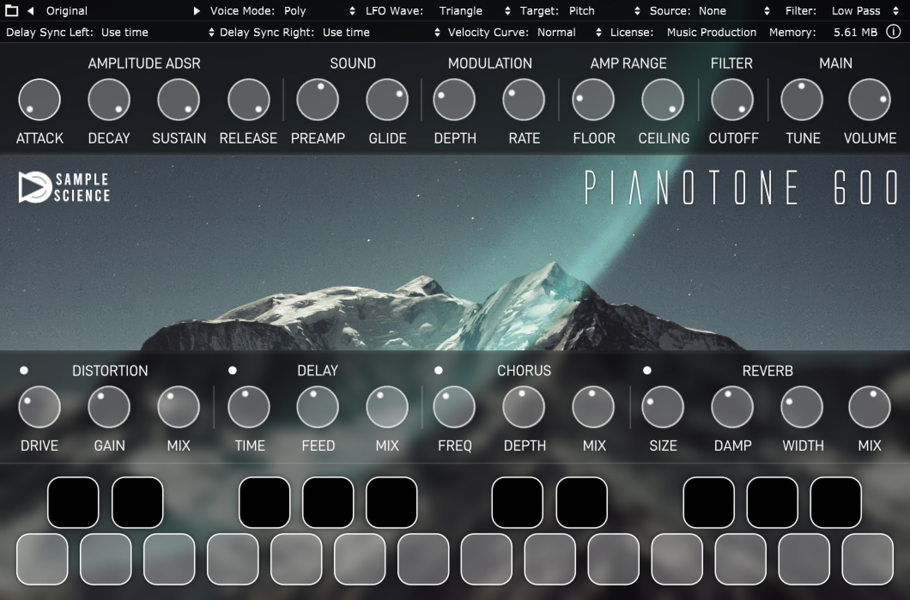Load the next preset with the play arrow
This screenshot has height=600, width=910.
point(197,11)
